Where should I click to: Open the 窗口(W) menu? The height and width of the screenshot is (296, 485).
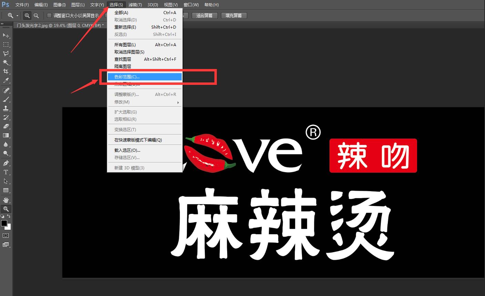(191, 5)
